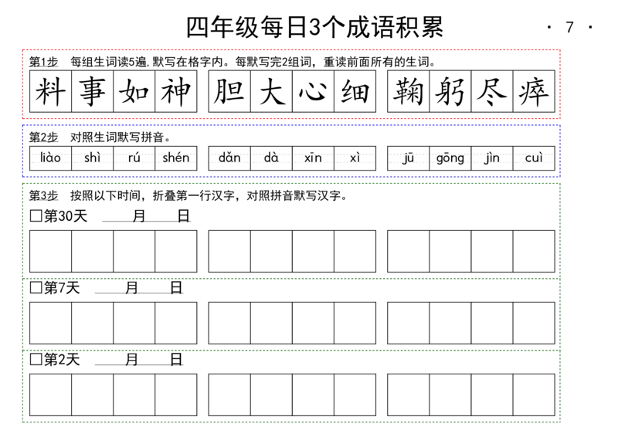Click the instruction 对照生词默写拼音

121,137
